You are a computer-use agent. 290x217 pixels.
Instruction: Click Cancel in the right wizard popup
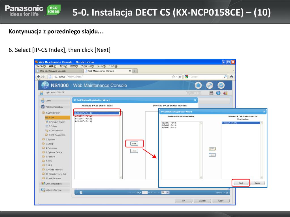coord(257,183)
